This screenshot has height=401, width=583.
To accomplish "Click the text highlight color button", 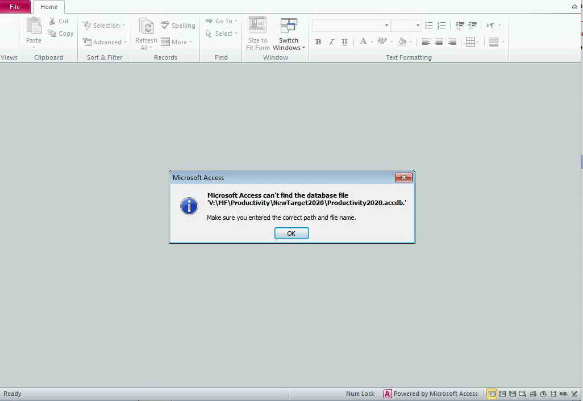I will coord(382,41).
